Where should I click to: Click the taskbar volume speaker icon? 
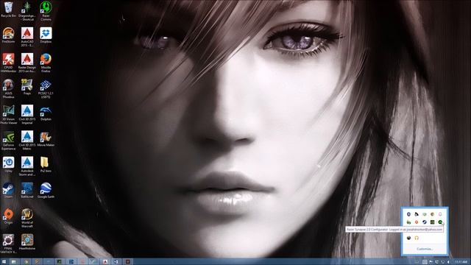coord(448,262)
